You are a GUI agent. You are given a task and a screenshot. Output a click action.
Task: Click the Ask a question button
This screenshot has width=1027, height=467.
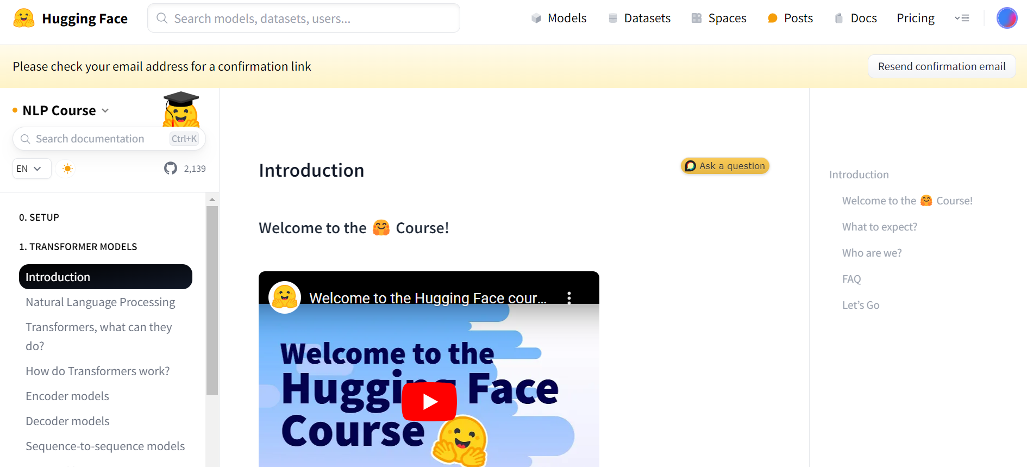[x=725, y=166]
